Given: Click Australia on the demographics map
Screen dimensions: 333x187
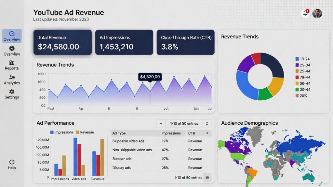Looking at the screenshot, I should tap(309, 178).
